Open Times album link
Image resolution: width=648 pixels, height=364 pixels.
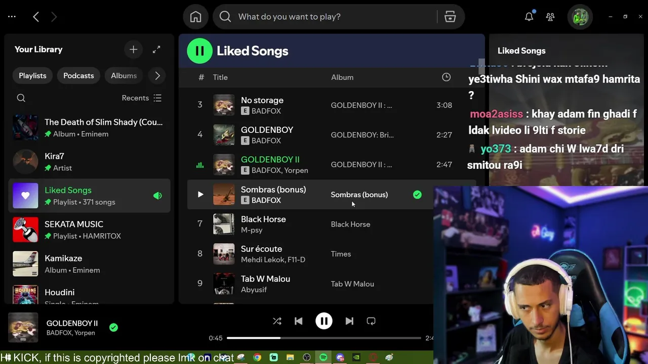click(341, 254)
